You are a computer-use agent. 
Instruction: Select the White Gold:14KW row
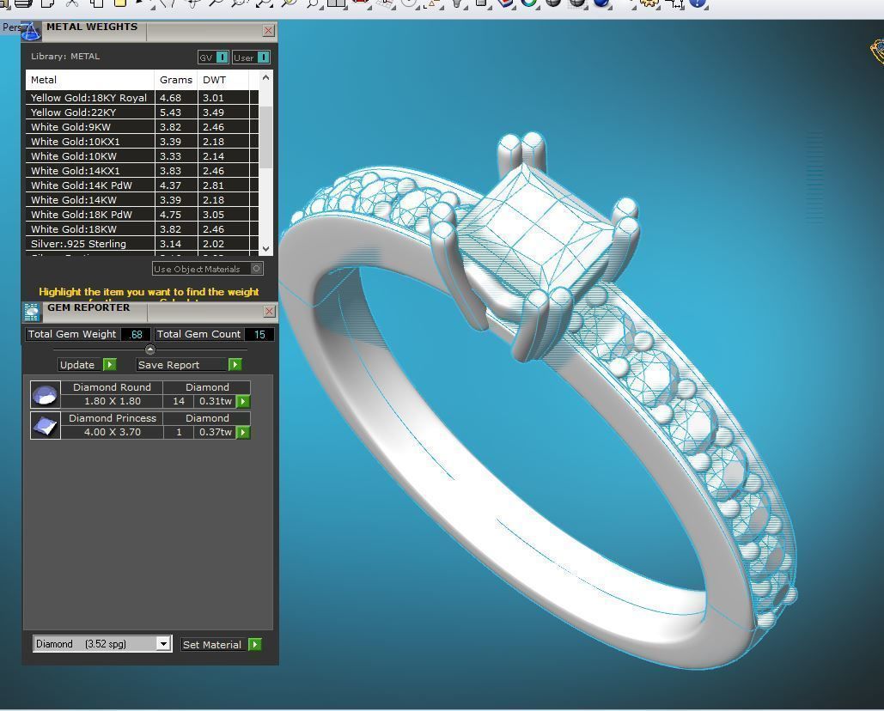(142, 200)
